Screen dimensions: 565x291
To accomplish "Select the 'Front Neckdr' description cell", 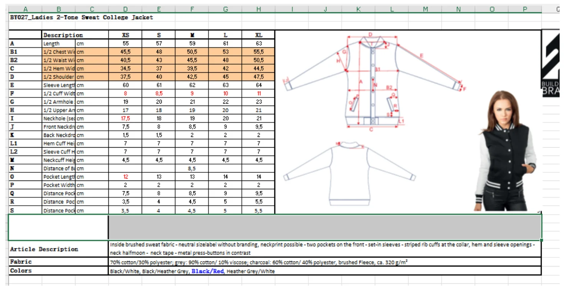I will (x=59, y=127).
